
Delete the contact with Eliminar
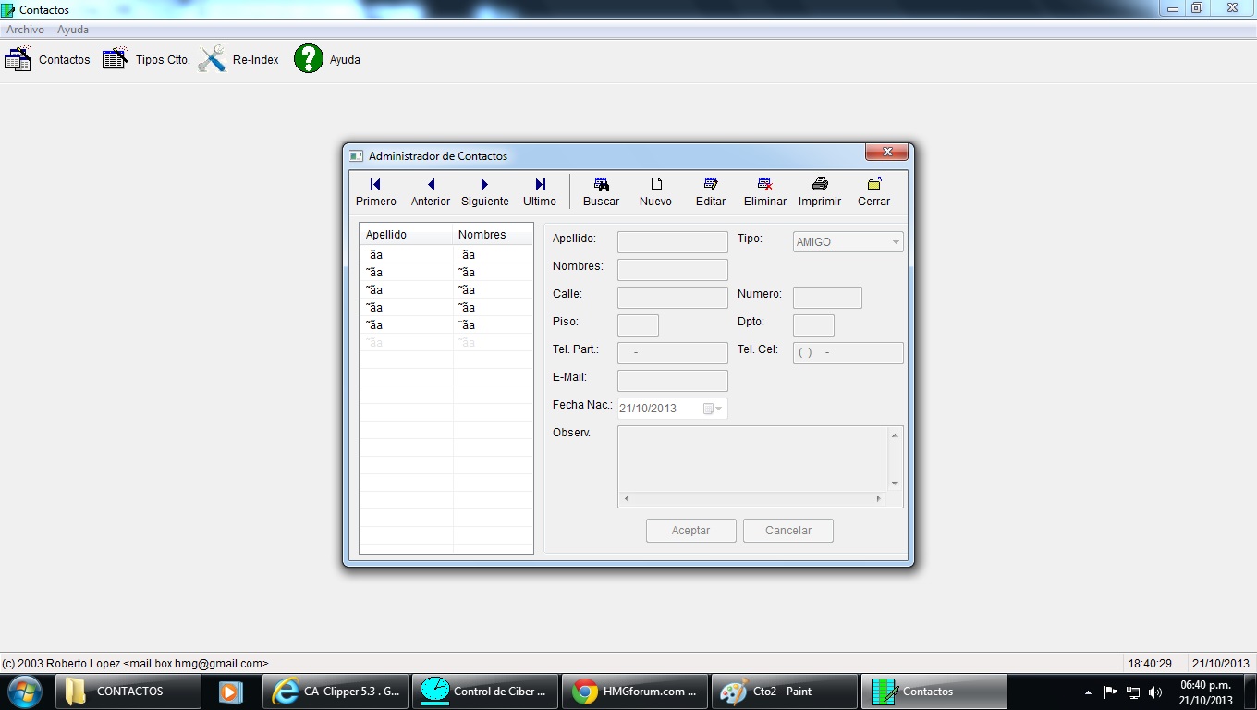(765, 192)
